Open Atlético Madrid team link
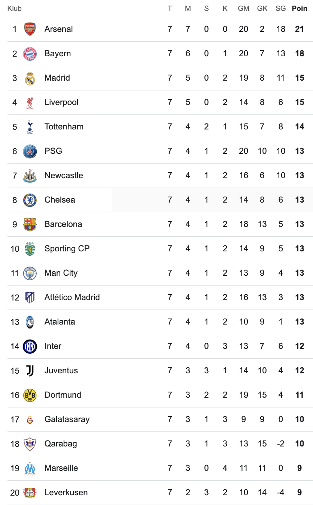Viewport: 313px width, 505px height. point(72,298)
